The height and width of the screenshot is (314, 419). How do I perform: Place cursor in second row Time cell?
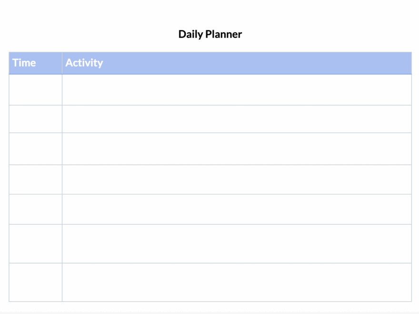coord(35,119)
